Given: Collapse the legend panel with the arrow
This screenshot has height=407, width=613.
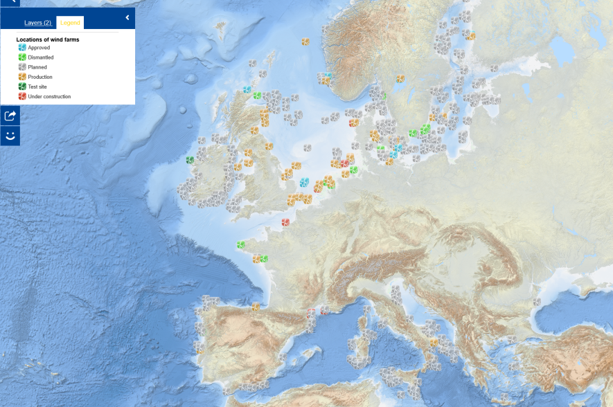Looking at the screenshot, I should point(127,17).
